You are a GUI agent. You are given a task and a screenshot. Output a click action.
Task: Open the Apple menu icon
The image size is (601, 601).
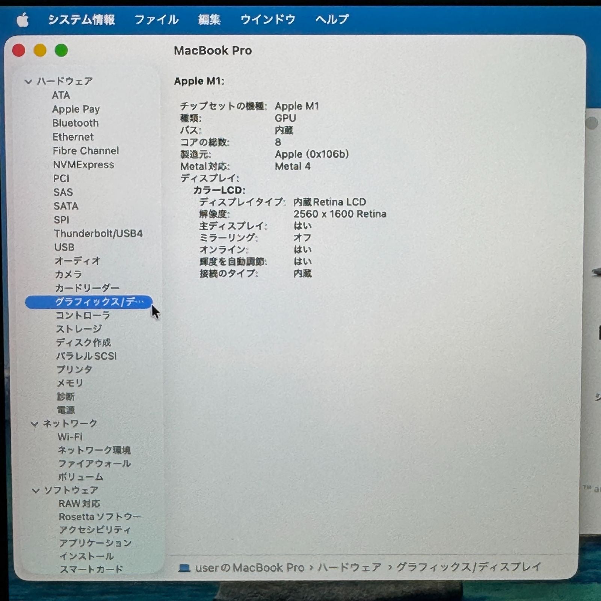(23, 20)
